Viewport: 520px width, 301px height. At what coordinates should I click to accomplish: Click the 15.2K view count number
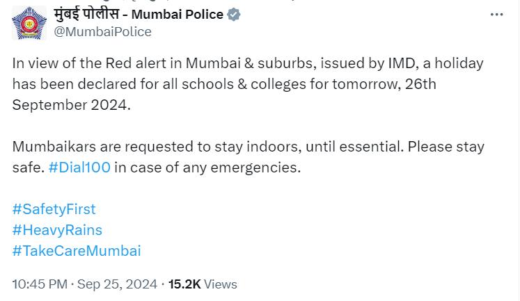pyautogui.click(x=184, y=284)
